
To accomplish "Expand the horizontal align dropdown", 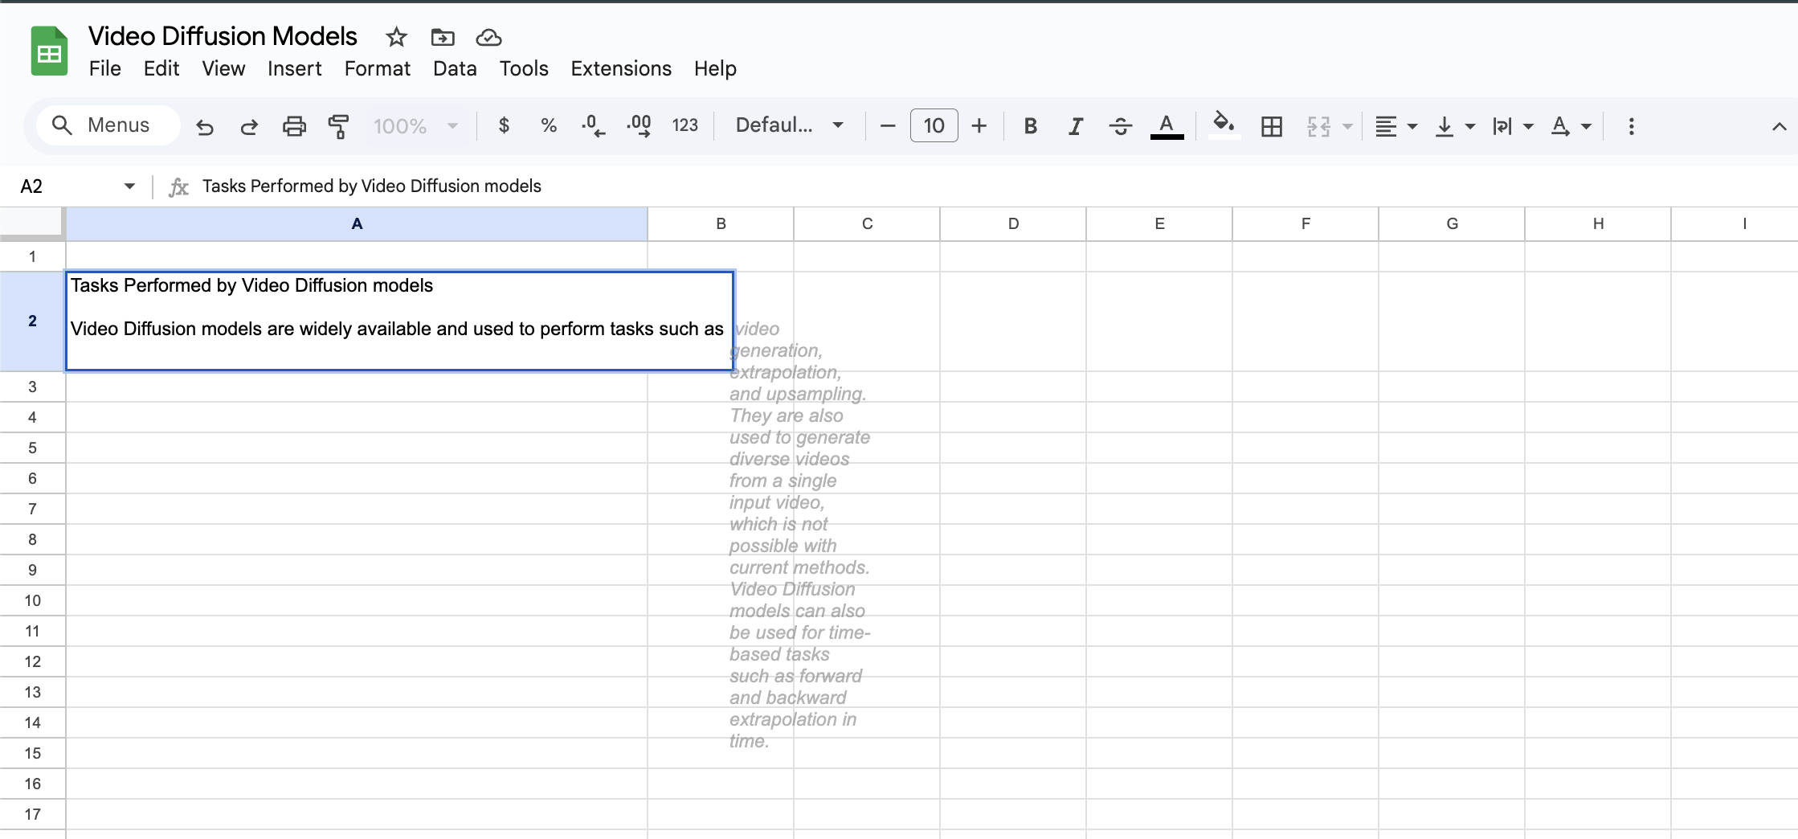I will (1395, 126).
